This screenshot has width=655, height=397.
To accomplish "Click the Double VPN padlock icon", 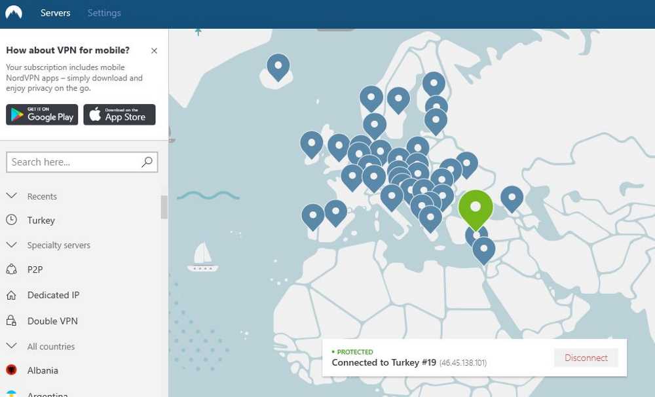I will coord(11,320).
